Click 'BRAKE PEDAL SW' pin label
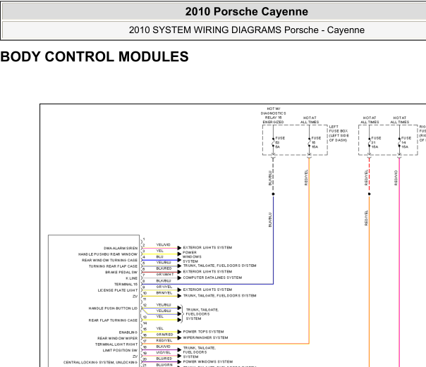Screen dimensions: 426x367 [x=121, y=272]
